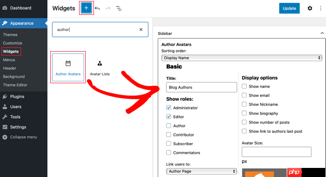This screenshot has height=177, width=326.
Task: Click the Author Avatars widget title
Action: click(x=176, y=44)
